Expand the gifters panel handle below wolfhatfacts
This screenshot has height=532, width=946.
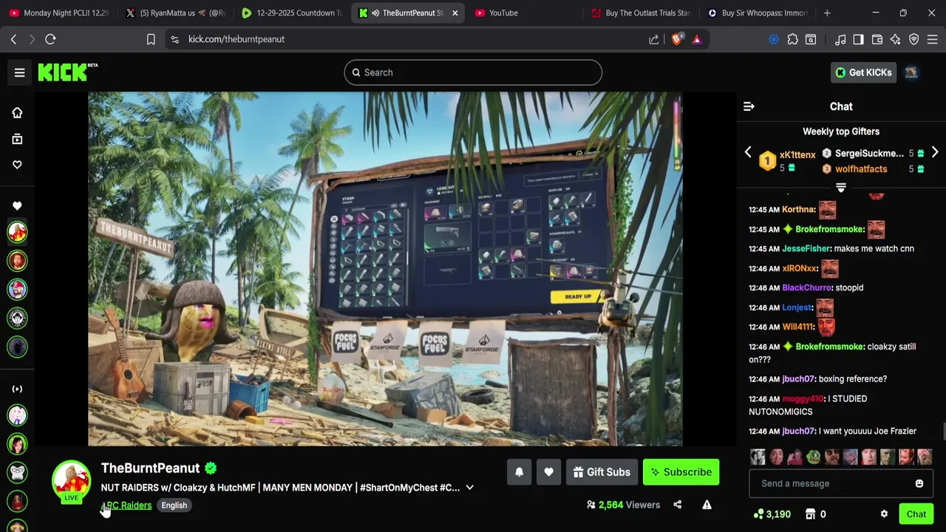(x=841, y=188)
